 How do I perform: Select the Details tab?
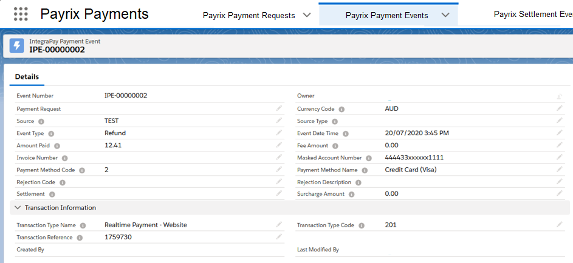click(27, 77)
